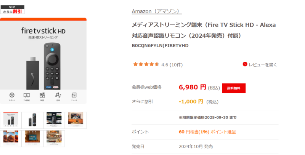305x155 pixels.
Task: Click the red 送料無料 button
Action: coord(234,88)
